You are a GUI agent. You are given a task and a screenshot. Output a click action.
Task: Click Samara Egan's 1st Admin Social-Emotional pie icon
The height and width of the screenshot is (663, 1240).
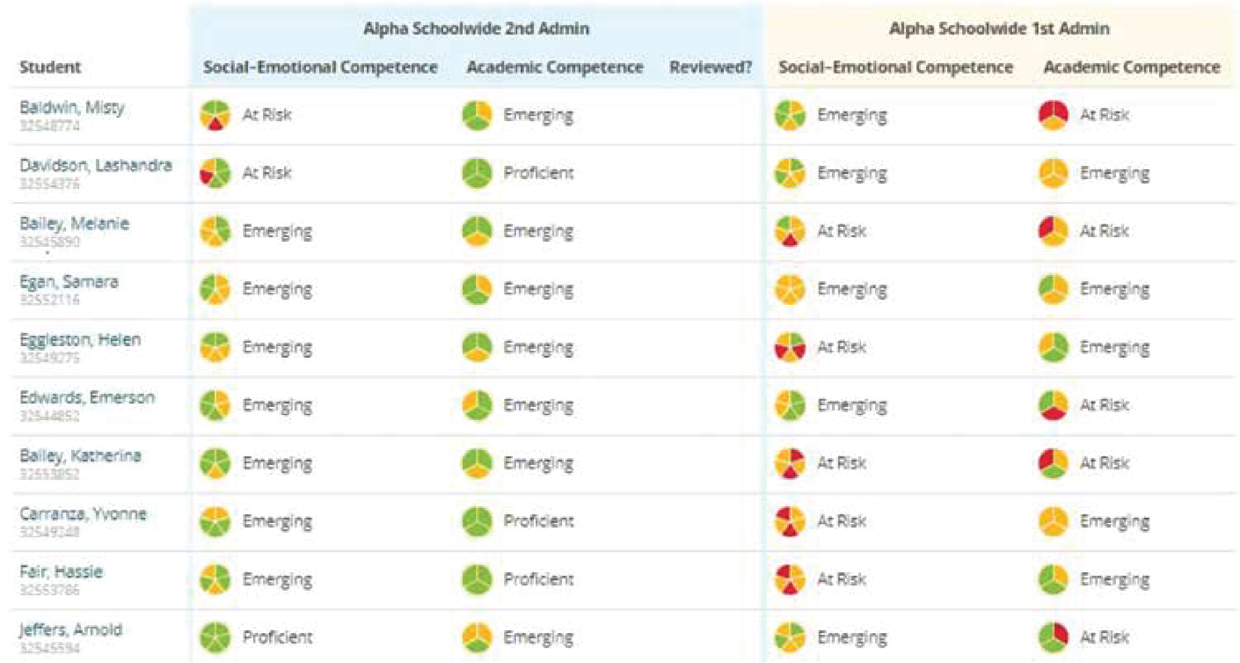[x=790, y=289]
